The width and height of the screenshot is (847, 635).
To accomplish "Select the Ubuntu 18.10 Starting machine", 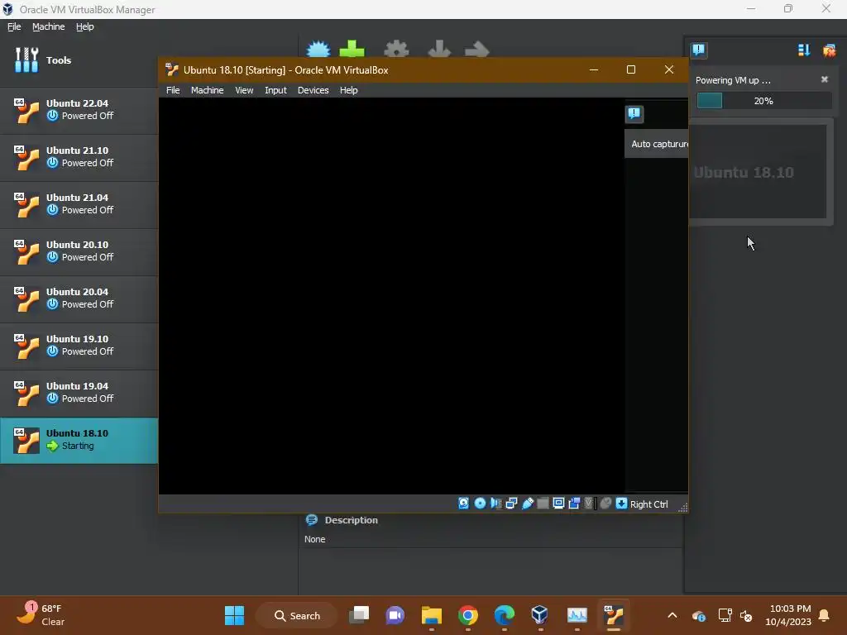I will (x=79, y=440).
